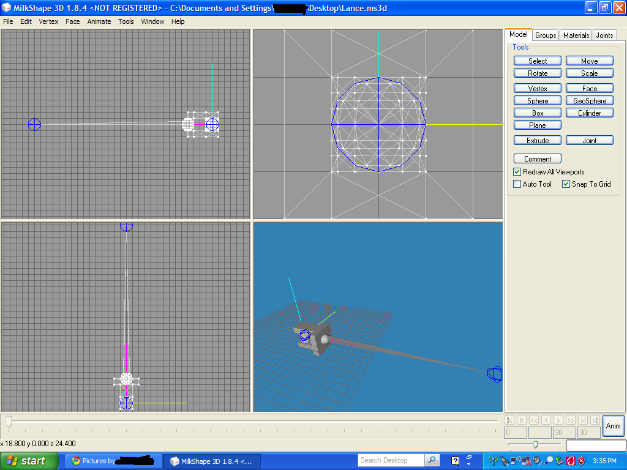Switch to the Materials tab
Screen dimensions: 627x470
576,35
